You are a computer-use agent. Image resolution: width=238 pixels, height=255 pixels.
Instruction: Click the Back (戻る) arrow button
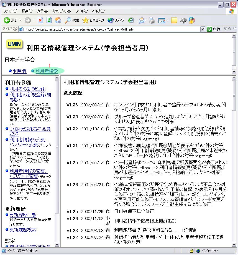pyautogui.click(x=7, y=20)
